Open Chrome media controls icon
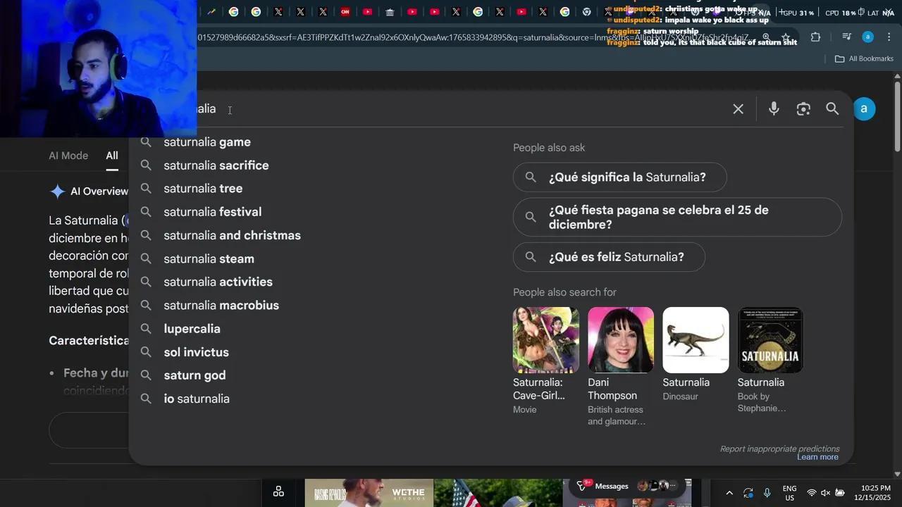This screenshot has height=507, width=902. coord(847,37)
